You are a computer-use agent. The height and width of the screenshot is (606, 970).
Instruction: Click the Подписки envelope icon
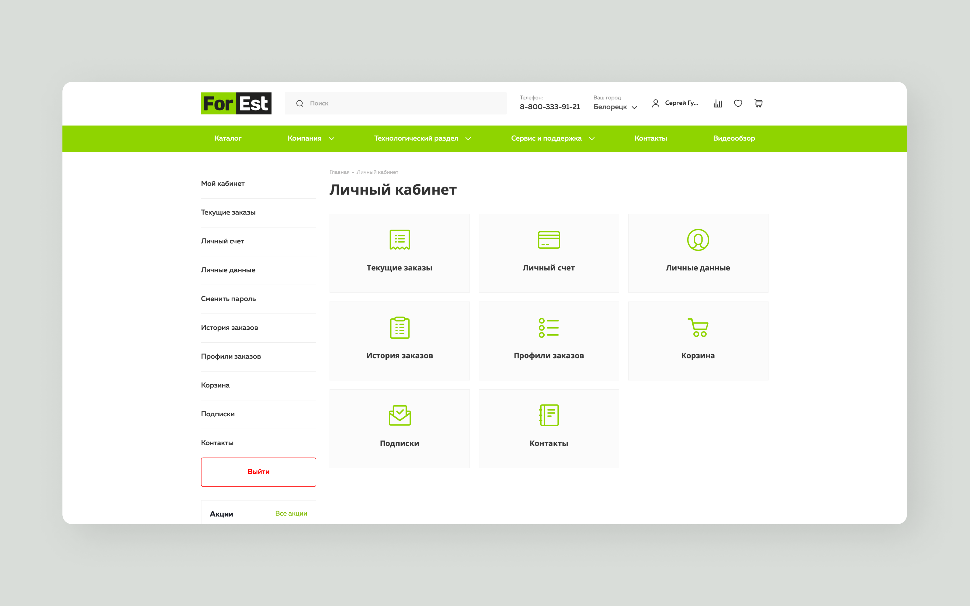[x=400, y=415]
